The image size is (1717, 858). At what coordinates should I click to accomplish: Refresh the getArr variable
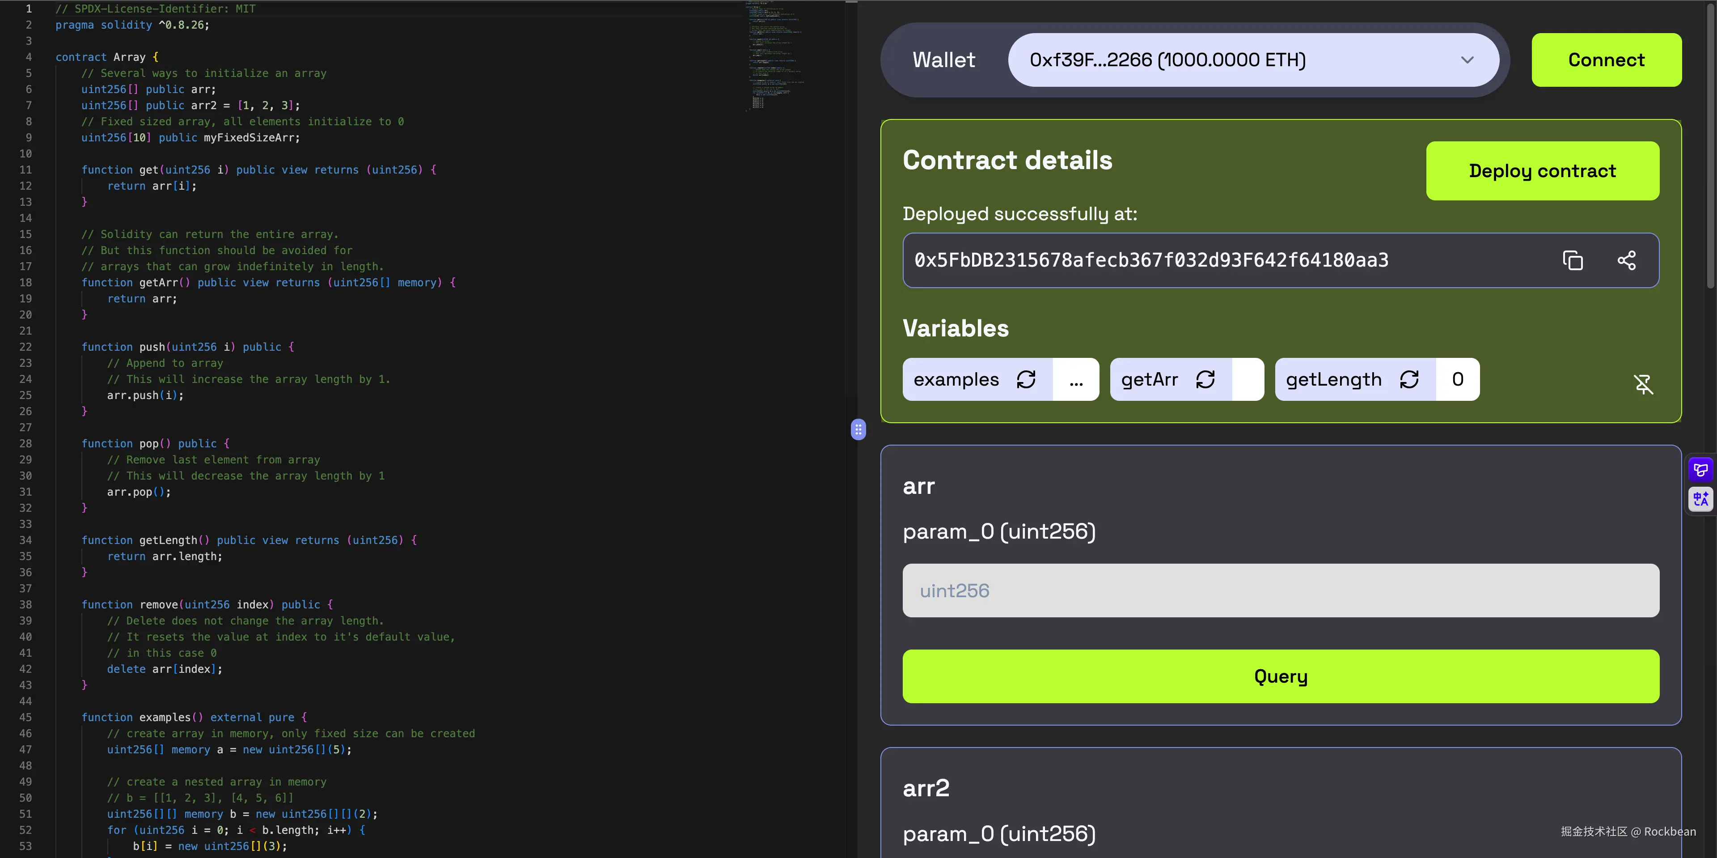1205,379
